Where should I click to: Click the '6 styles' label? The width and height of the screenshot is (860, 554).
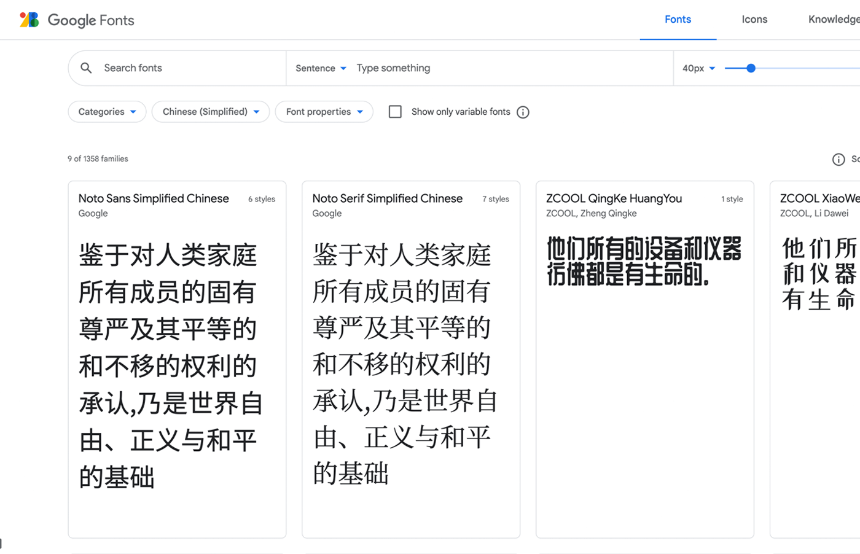pos(262,199)
